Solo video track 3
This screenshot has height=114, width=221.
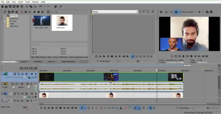tap(36, 94)
